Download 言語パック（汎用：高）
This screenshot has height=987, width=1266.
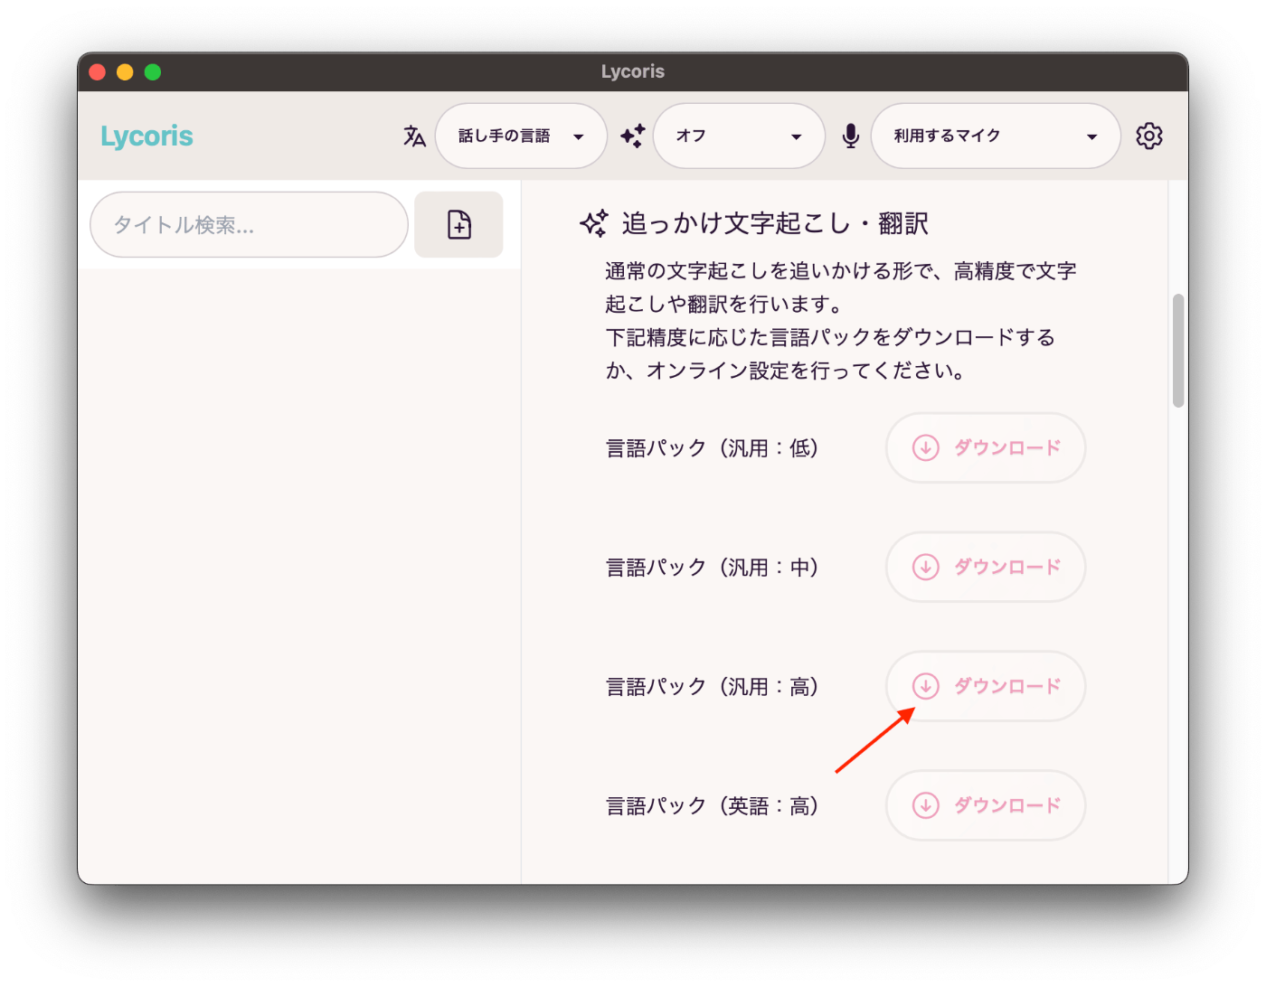986,686
